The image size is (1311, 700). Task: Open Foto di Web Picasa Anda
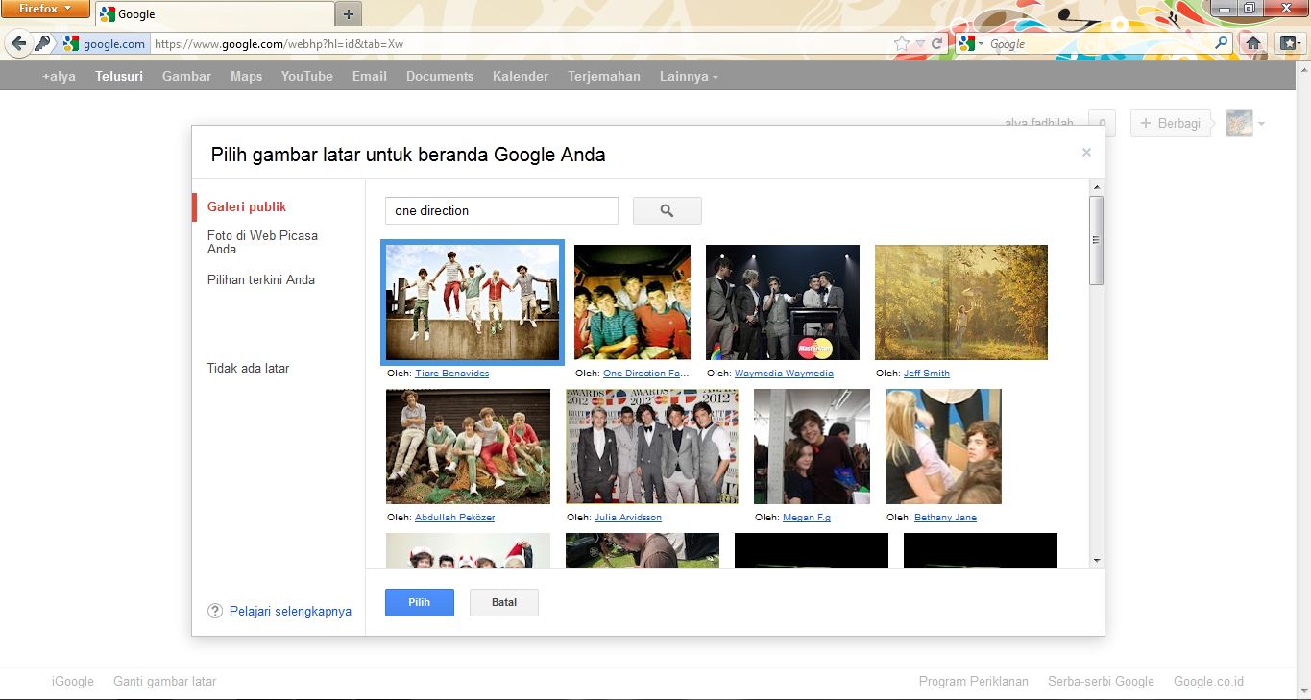click(x=262, y=242)
